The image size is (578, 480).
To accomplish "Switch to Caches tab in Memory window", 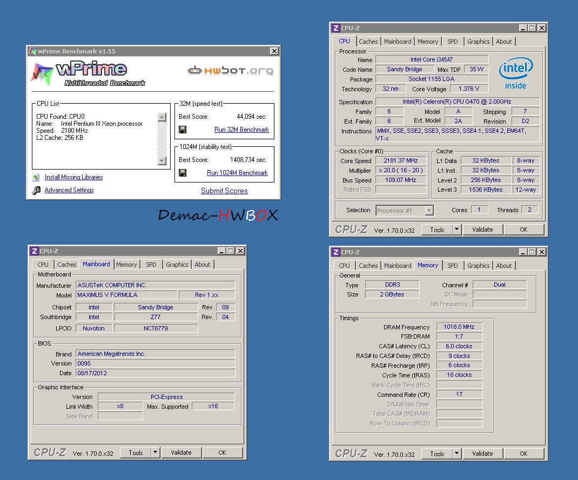I will click(x=368, y=266).
